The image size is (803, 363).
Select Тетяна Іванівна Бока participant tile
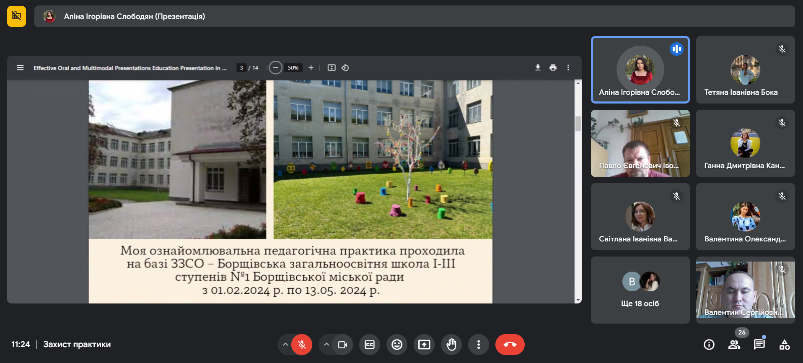[745, 70]
